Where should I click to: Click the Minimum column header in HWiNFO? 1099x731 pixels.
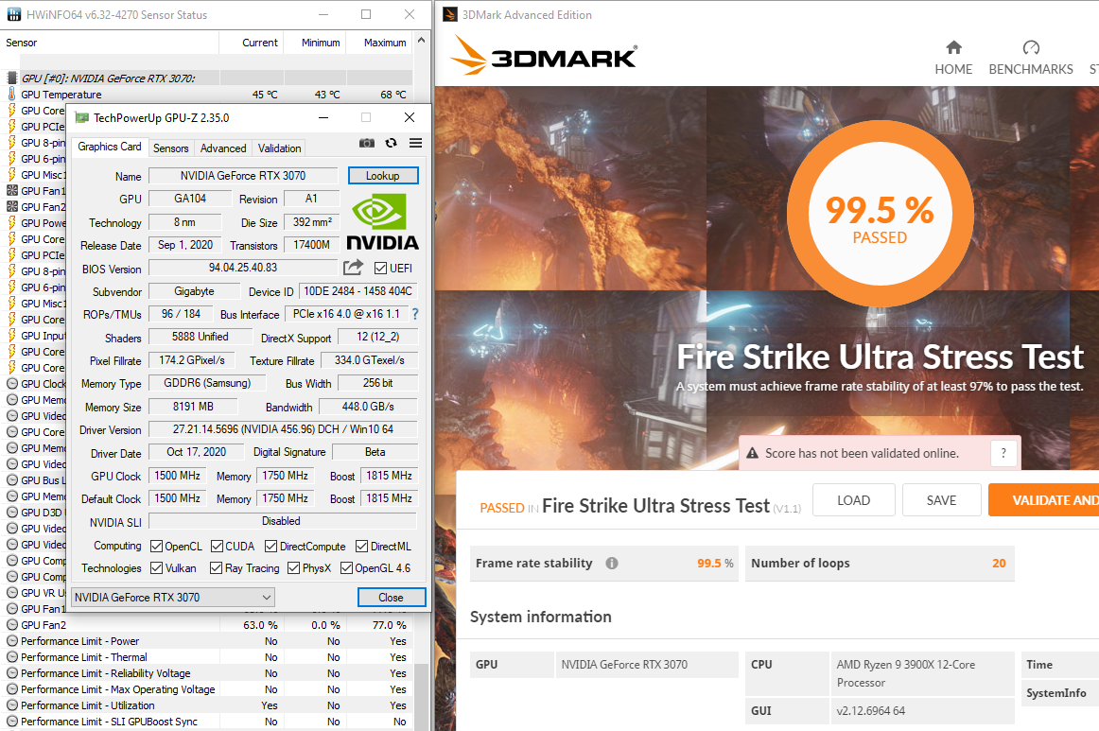pyautogui.click(x=315, y=43)
